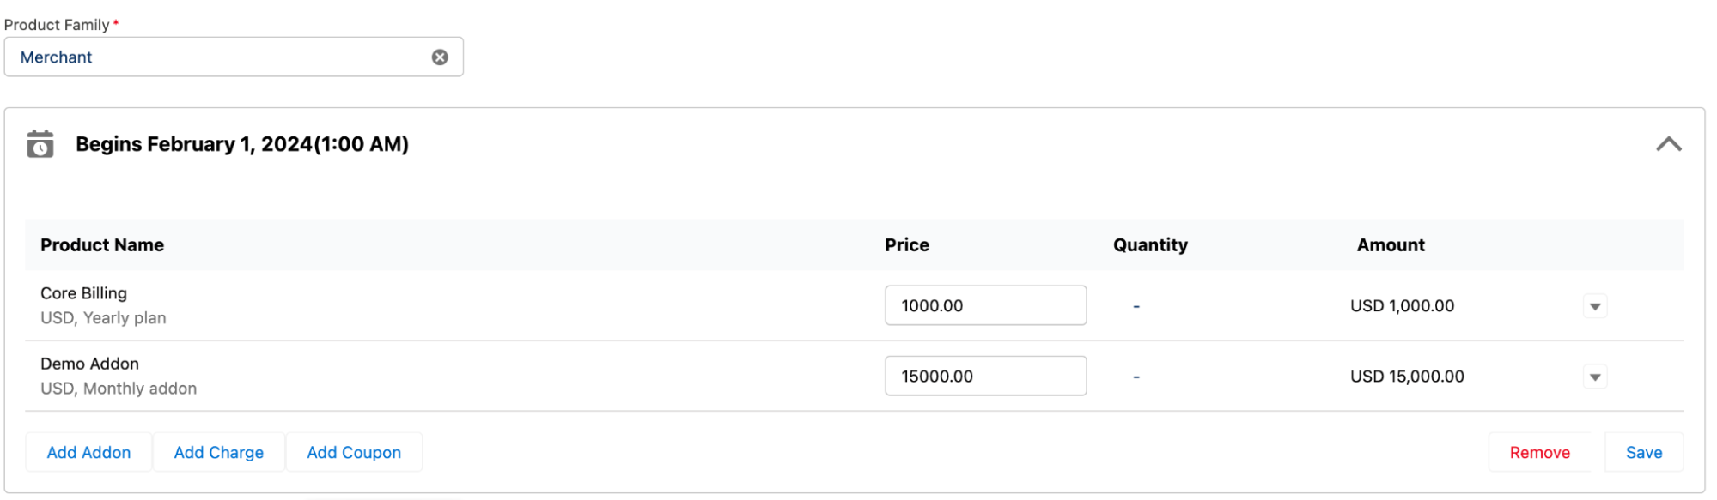Image resolution: width=1717 pixels, height=500 pixels.
Task: Open Core Billing row actions dropdown
Action: click(1595, 306)
